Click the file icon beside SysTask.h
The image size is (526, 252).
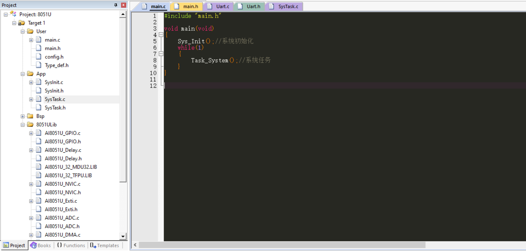[x=38, y=108]
